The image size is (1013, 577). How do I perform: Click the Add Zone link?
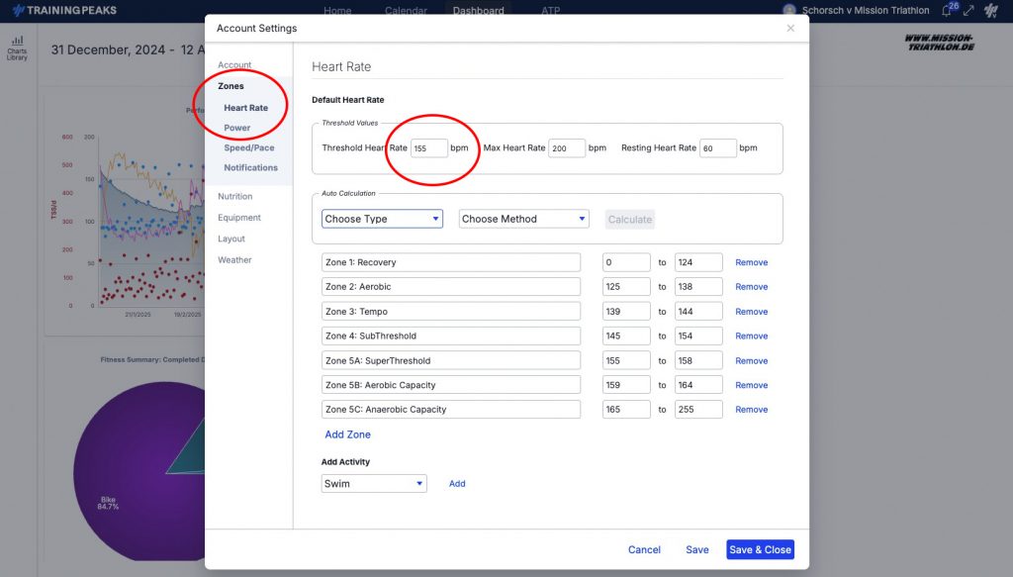347,434
